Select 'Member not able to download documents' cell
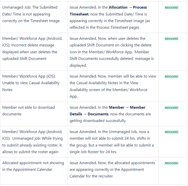This screenshot has height=186, width=188. pyautogui.click(x=29, y=111)
